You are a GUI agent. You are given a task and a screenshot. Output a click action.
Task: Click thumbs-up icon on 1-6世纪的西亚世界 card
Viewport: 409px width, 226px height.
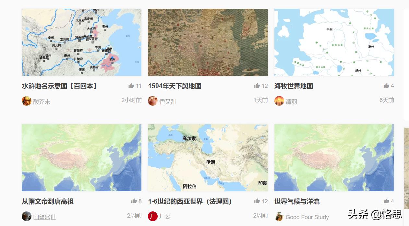tap(257, 201)
